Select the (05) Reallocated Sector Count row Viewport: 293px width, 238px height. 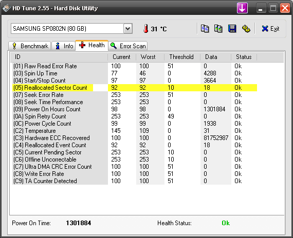coord(135,88)
